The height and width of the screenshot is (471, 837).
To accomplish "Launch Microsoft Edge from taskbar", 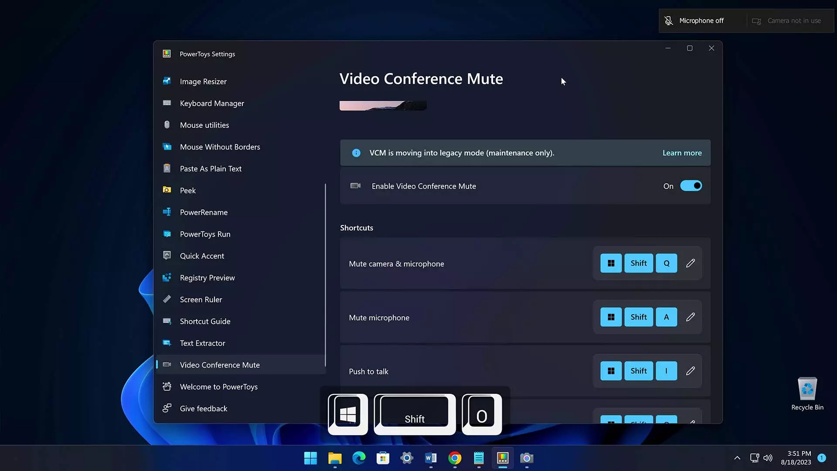I will click(x=359, y=458).
